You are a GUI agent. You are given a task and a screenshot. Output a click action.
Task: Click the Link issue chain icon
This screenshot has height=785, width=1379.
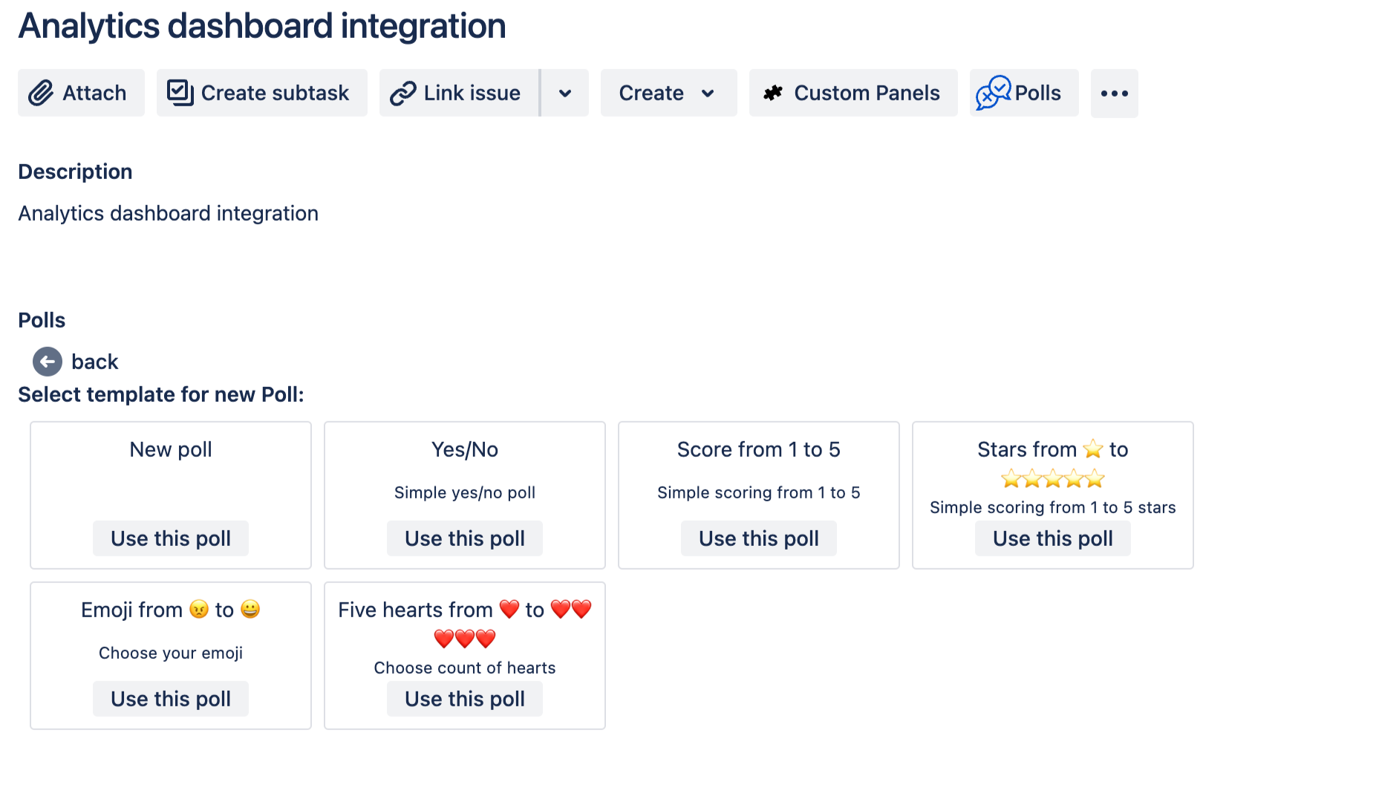(402, 92)
